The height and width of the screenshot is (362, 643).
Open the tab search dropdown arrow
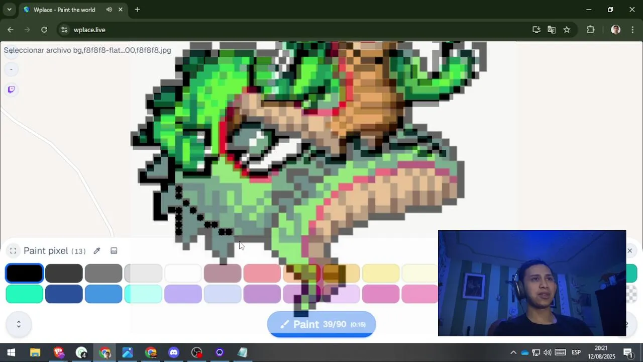pos(9,10)
